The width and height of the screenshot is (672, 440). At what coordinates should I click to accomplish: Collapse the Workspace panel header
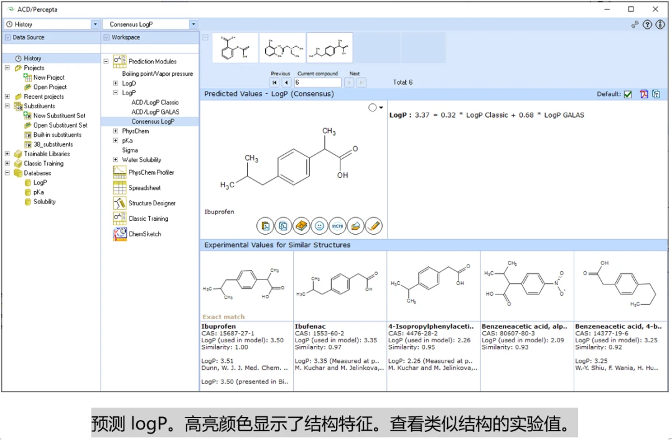[107, 37]
